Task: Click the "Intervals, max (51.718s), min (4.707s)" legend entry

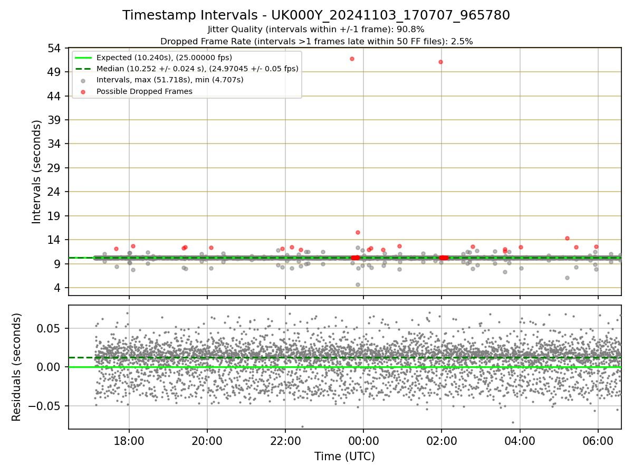Action: pos(170,80)
